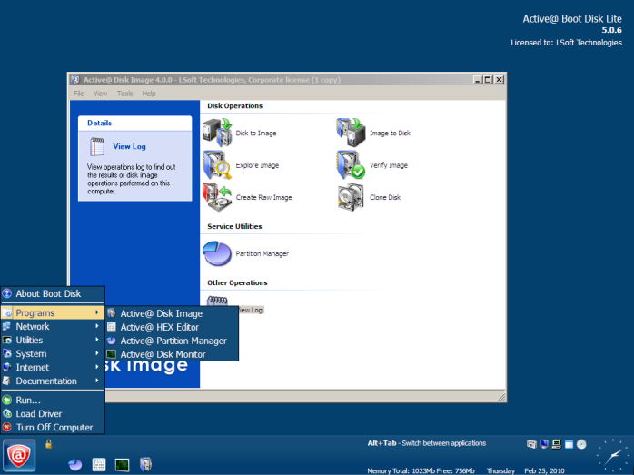Open HEX Editor taskbar shortcut icon
634x475 pixels.
(99, 465)
